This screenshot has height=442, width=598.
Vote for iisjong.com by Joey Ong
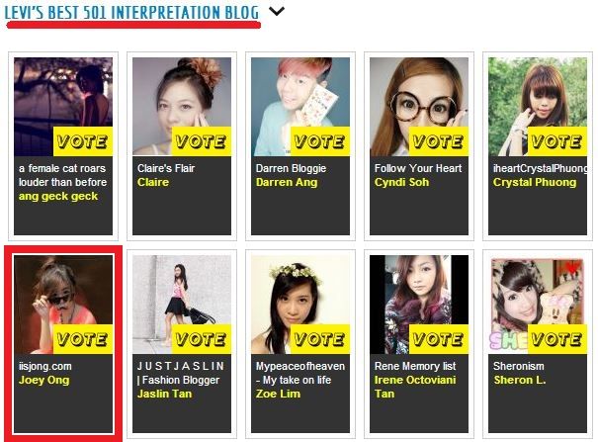pos(83,339)
